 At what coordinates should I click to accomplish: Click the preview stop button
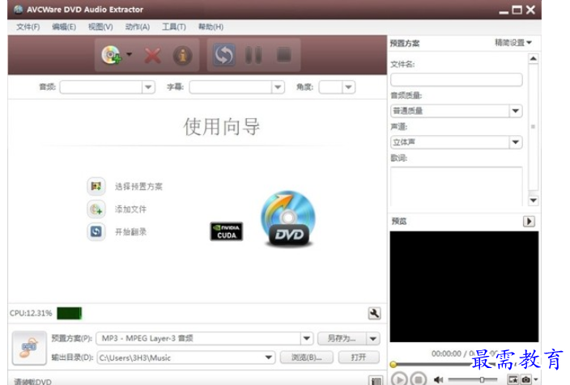pos(419,379)
